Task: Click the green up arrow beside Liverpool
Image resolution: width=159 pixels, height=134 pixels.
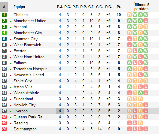Action: [x=11, y=111]
